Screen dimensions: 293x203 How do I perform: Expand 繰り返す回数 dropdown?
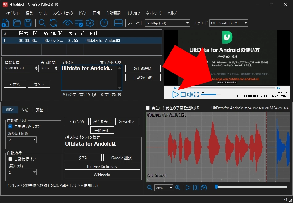[22, 140]
